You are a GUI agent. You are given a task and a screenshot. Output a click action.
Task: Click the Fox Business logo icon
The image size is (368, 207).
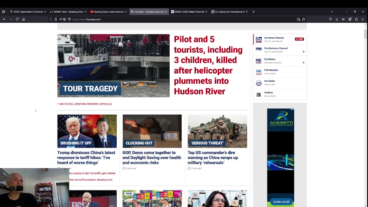point(259,49)
